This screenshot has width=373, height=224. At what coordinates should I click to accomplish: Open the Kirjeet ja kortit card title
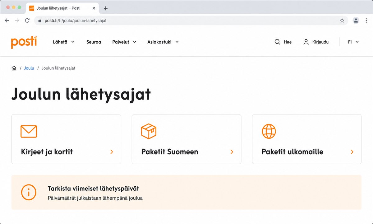[47, 152]
